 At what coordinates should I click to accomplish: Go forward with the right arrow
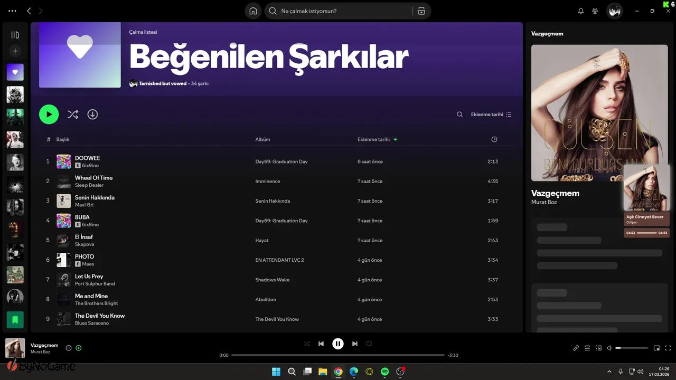tap(41, 11)
